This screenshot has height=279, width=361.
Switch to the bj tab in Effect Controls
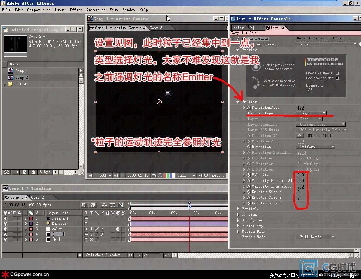pyautogui.click(x=252, y=28)
